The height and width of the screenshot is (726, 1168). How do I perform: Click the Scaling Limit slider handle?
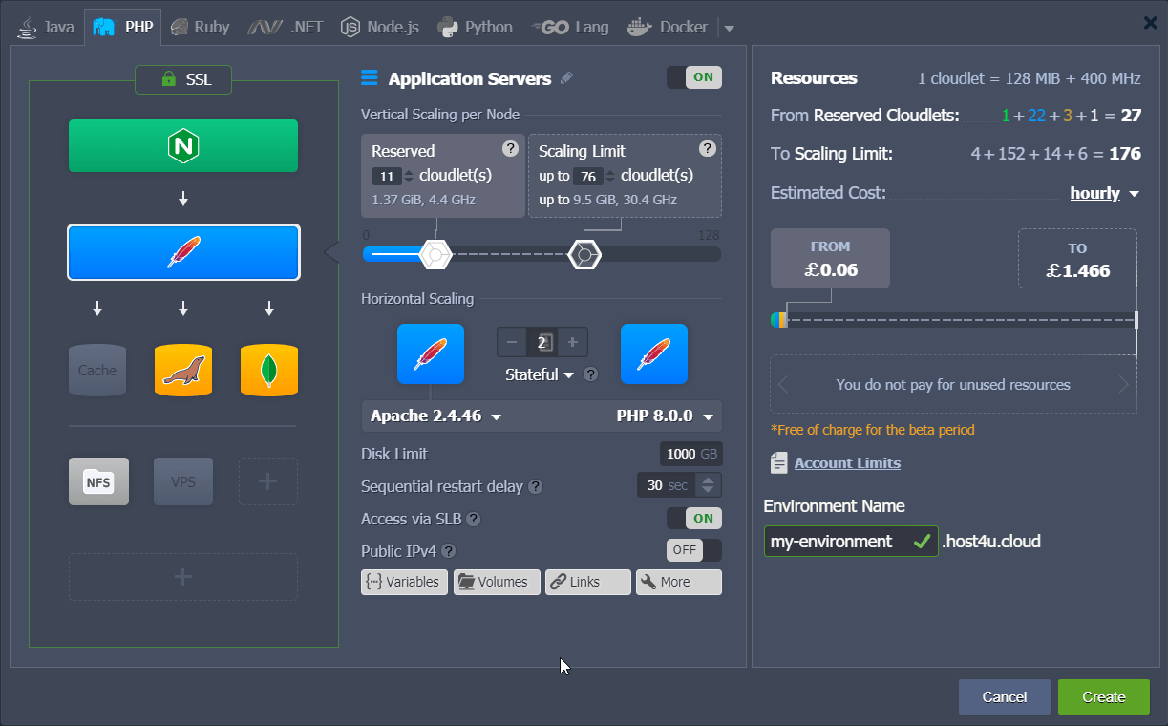tap(584, 254)
